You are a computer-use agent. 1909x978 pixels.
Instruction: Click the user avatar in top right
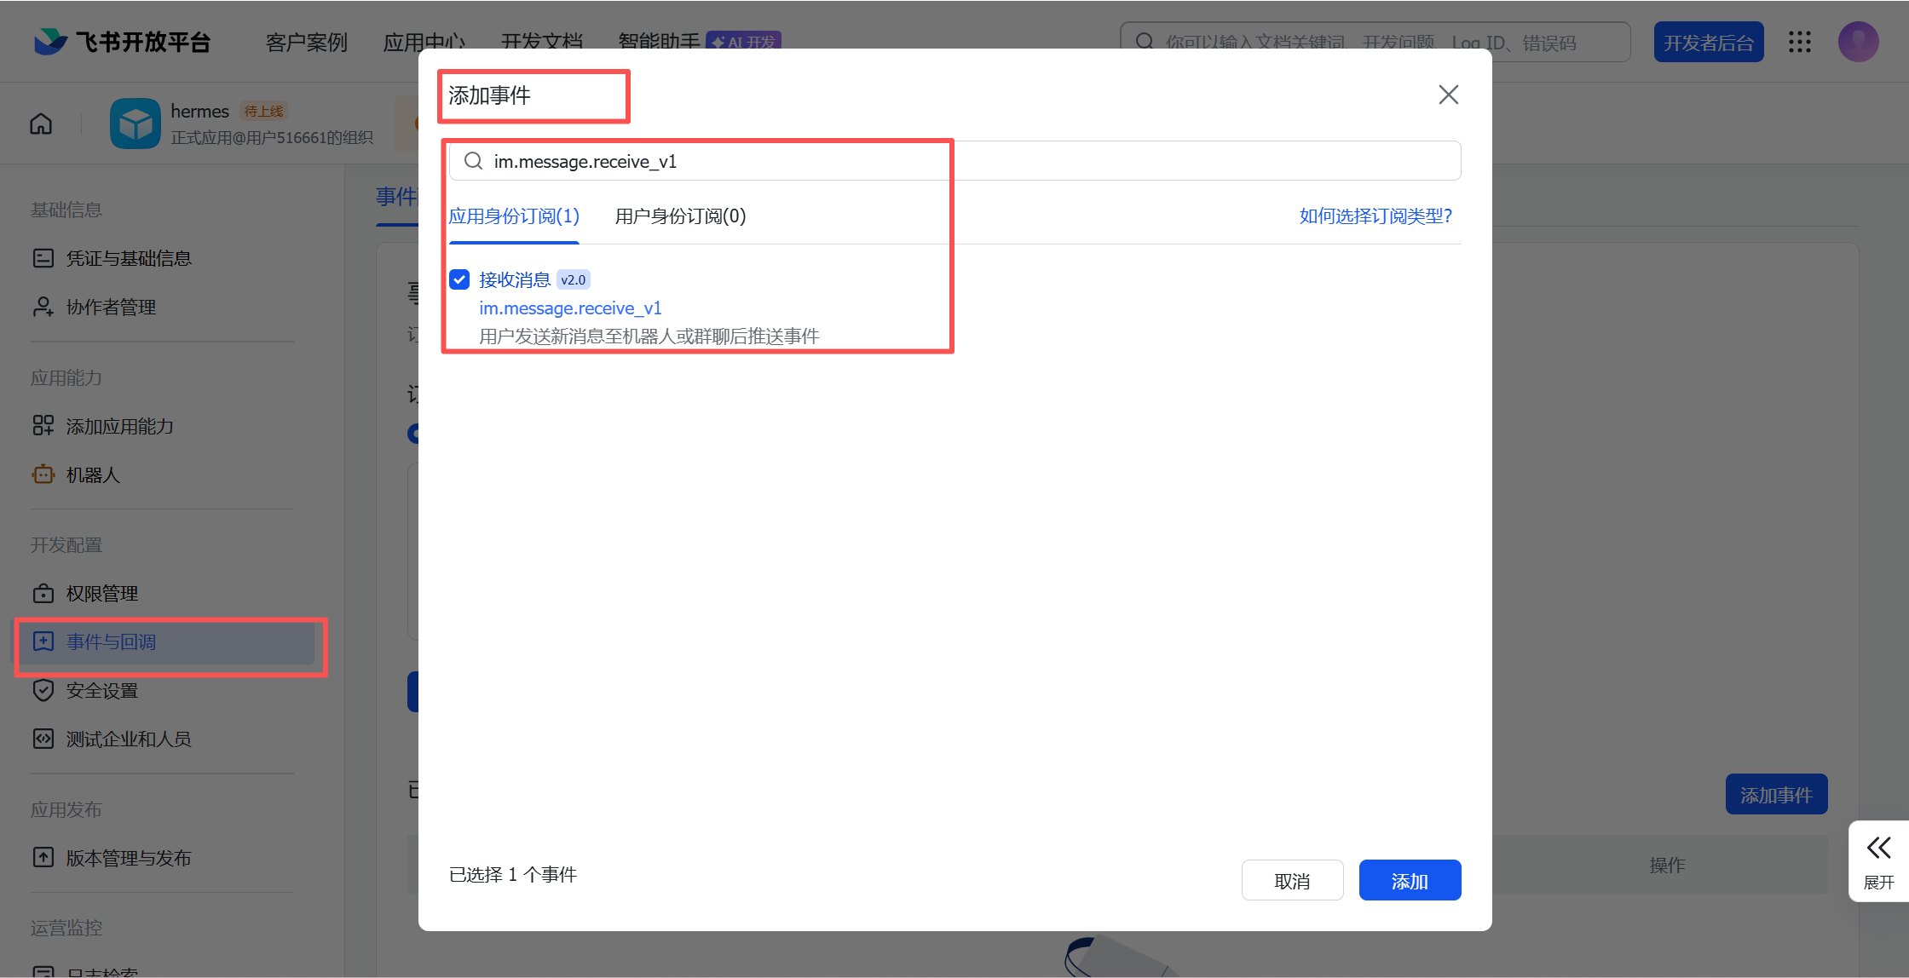pos(1858,42)
